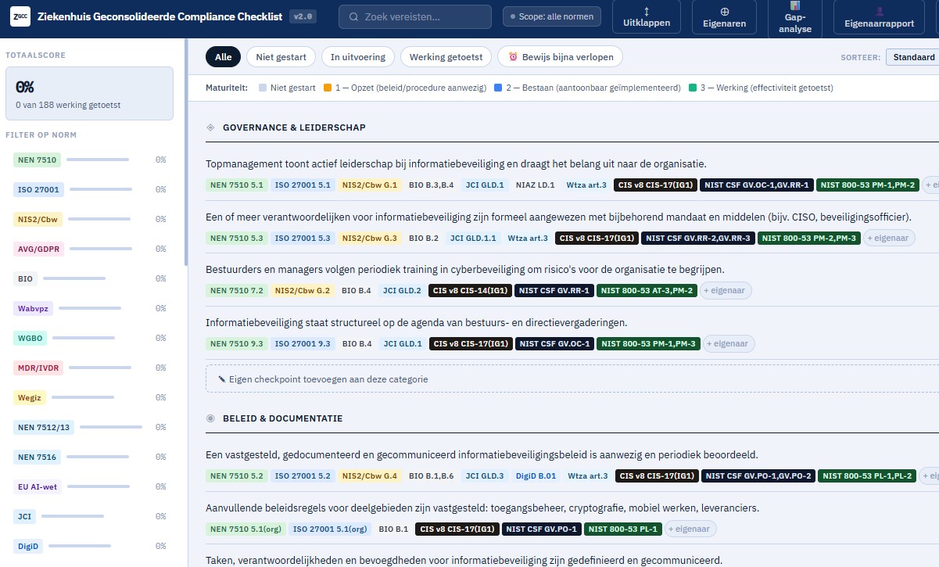Viewport: 939px width, 567px height.
Task: Click the JCI GLD.1.1 tag
Action: click(474, 238)
